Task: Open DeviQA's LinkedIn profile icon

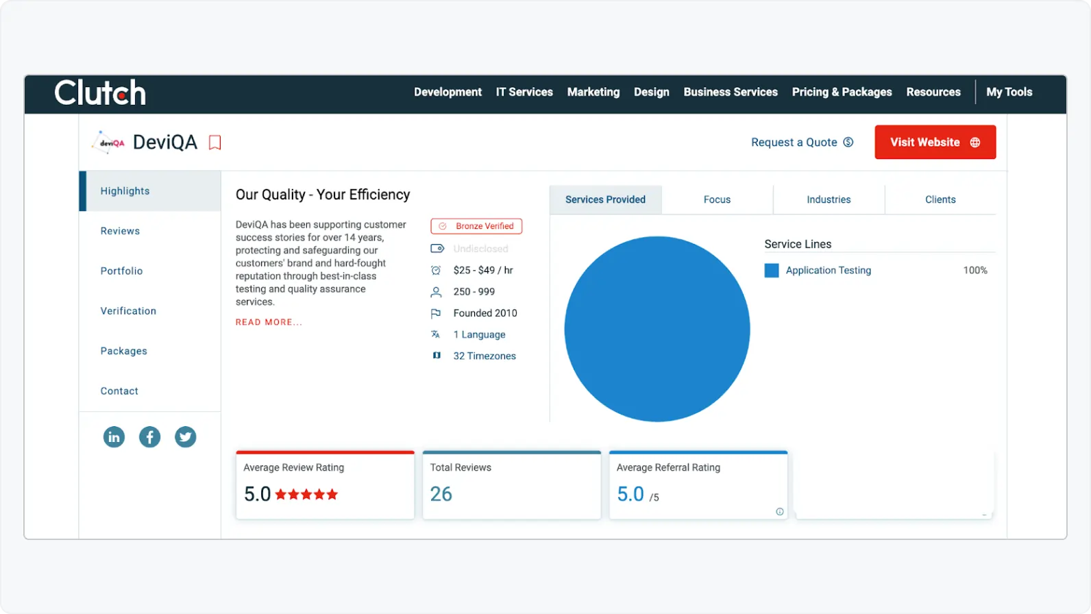Action: [x=114, y=437]
